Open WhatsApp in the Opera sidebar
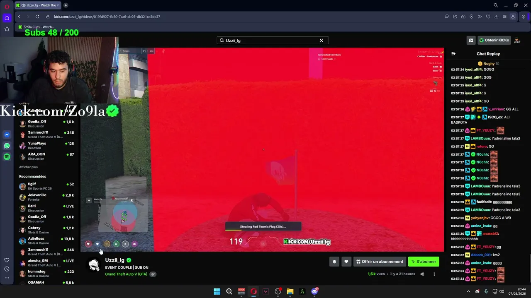 (7, 146)
